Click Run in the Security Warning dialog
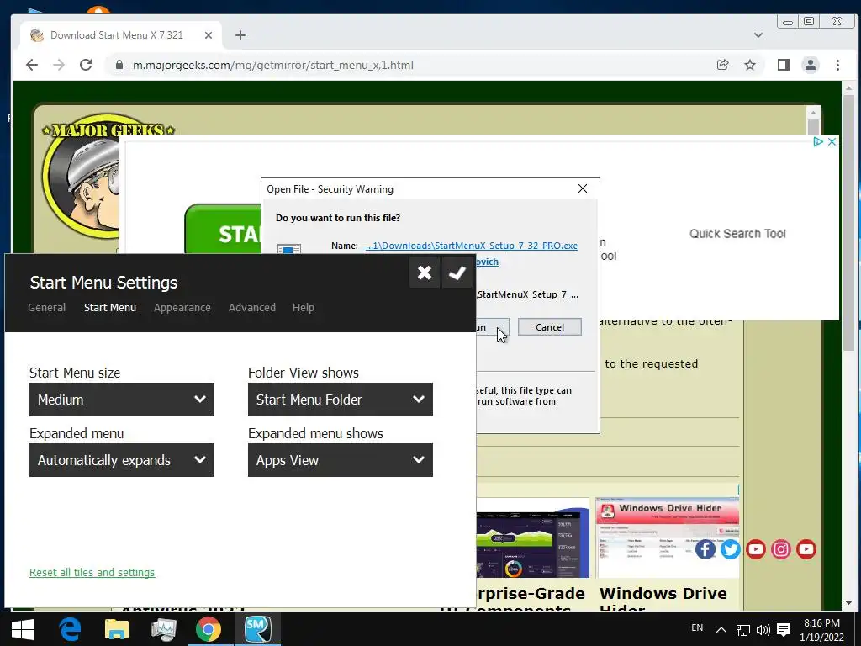The height and width of the screenshot is (646, 861). [492, 327]
